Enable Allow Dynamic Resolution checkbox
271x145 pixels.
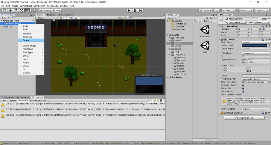click(243, 95)
